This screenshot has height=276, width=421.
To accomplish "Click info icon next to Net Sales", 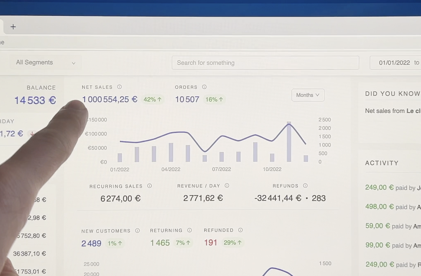I will pyautogui.click(x=120, y=87).
